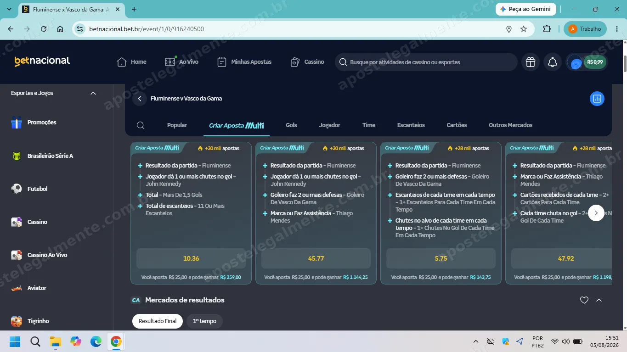Add the 5.75 odds multi bet

pyautogui.click(x=441, y=258)
